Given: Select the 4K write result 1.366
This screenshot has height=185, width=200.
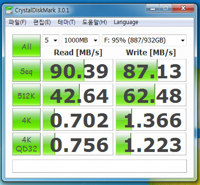Looking at the screenshot, I should [151, 119].
